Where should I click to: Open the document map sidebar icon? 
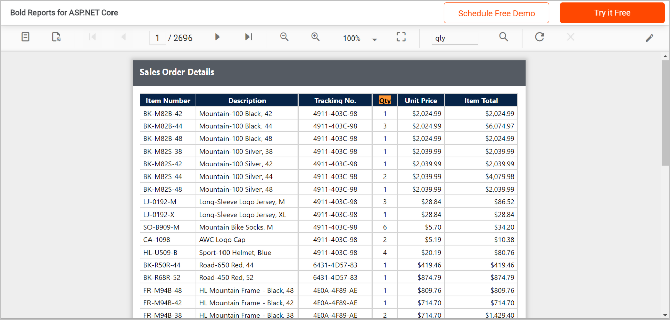click(x=25, y=37)
